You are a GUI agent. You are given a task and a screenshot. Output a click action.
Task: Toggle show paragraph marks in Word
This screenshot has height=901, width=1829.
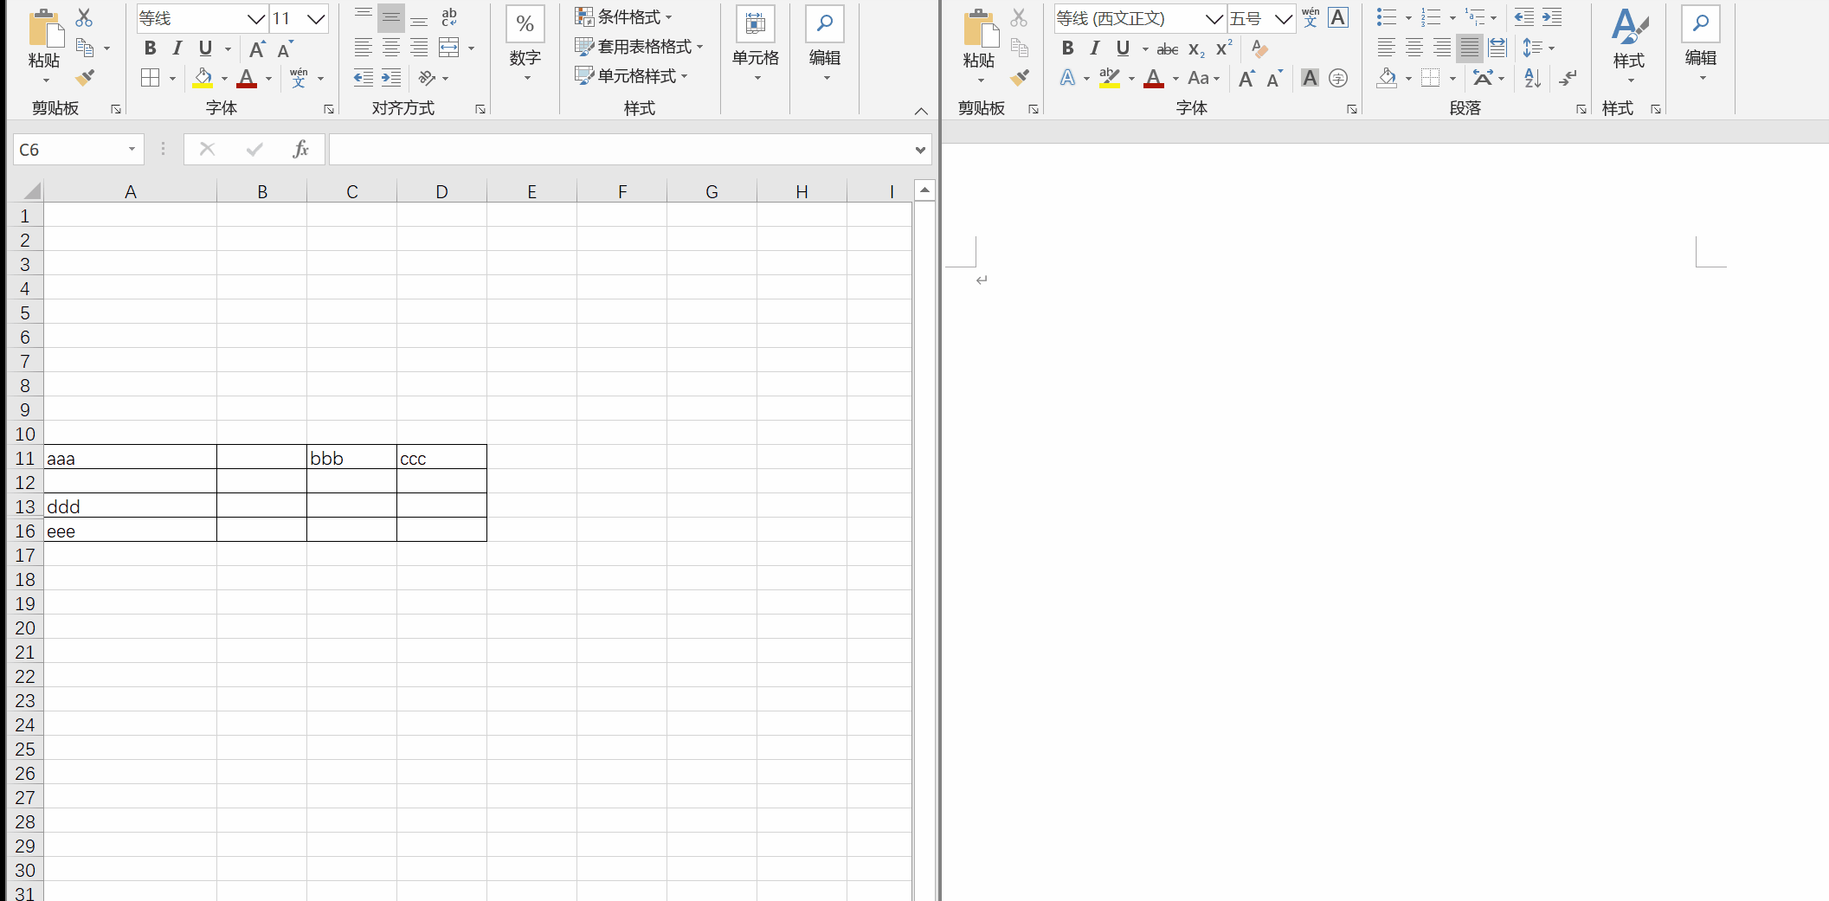point(1568,78)
